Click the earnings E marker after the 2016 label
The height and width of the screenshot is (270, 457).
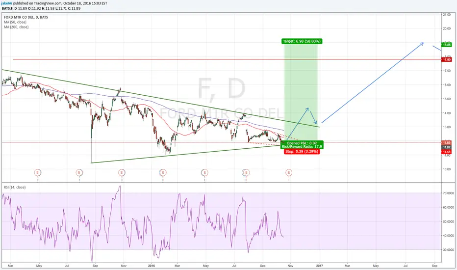(x=163, y=172)
